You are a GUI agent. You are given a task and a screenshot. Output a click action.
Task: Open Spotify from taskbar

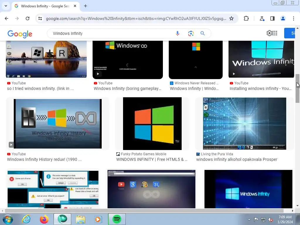[x=117, y=219]
